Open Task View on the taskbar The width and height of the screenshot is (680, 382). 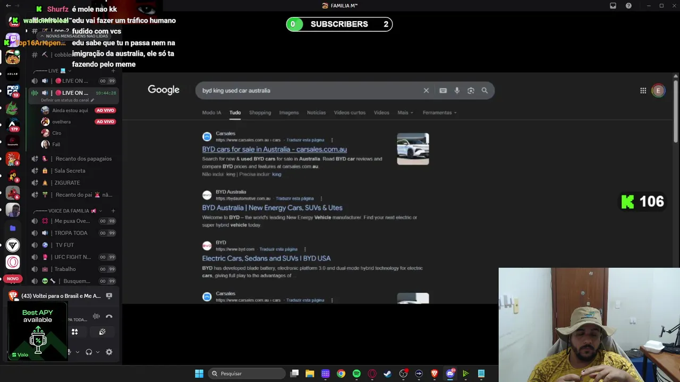point(294,374)
